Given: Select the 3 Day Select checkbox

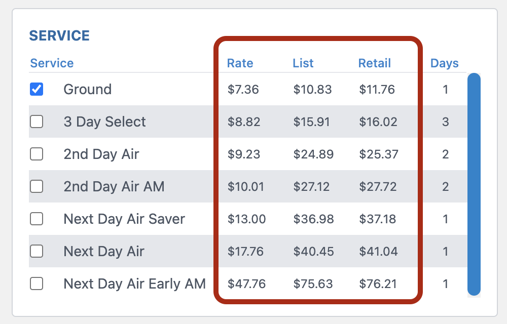Looking at the screenshot, I should pos(37,122).
